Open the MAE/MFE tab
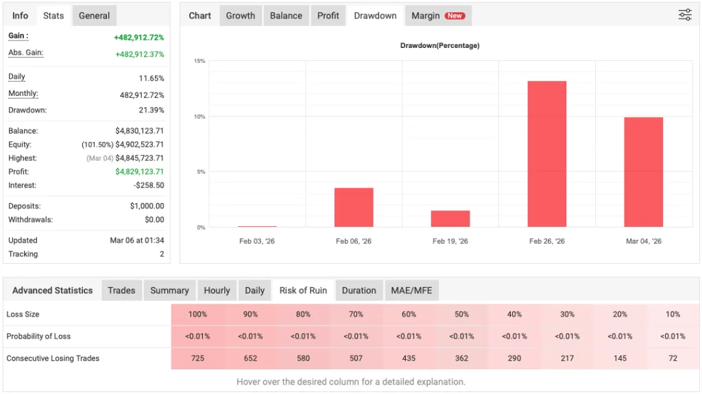 point(411,291)
